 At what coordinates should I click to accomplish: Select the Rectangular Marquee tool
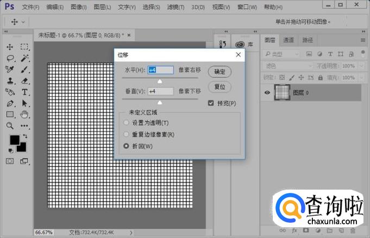coord(24,47)
